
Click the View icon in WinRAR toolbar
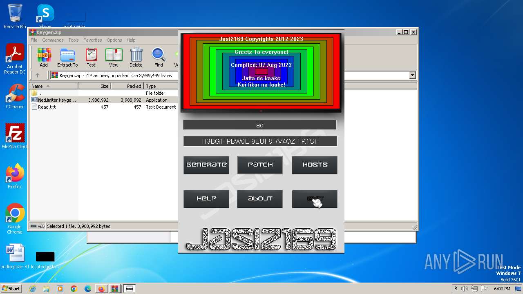click(114, 58)
